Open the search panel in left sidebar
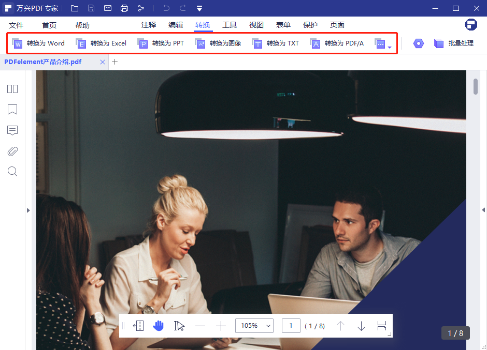Image resolution: width=487 pixels, height=350 pixels. click(12, 171)
